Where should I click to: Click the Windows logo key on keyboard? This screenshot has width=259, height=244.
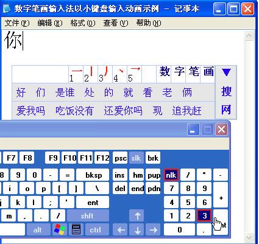60,229
